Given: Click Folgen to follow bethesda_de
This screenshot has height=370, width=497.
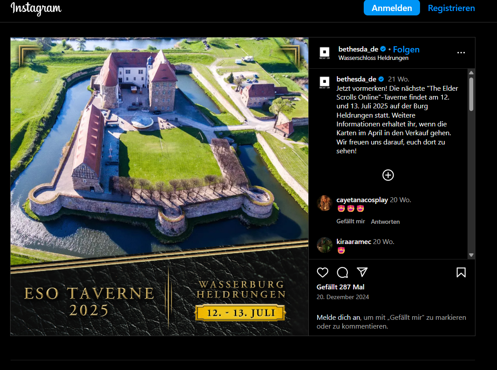Looking at the screenshot, I should pyautogui.click(x=406, y=49).
